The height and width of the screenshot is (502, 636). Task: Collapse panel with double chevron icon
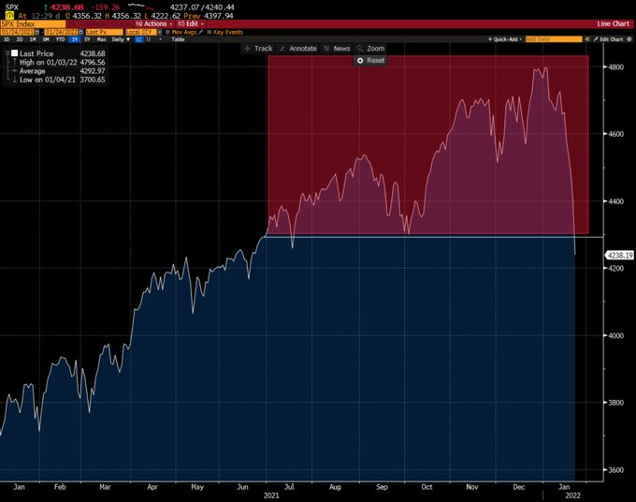[587, 39]
